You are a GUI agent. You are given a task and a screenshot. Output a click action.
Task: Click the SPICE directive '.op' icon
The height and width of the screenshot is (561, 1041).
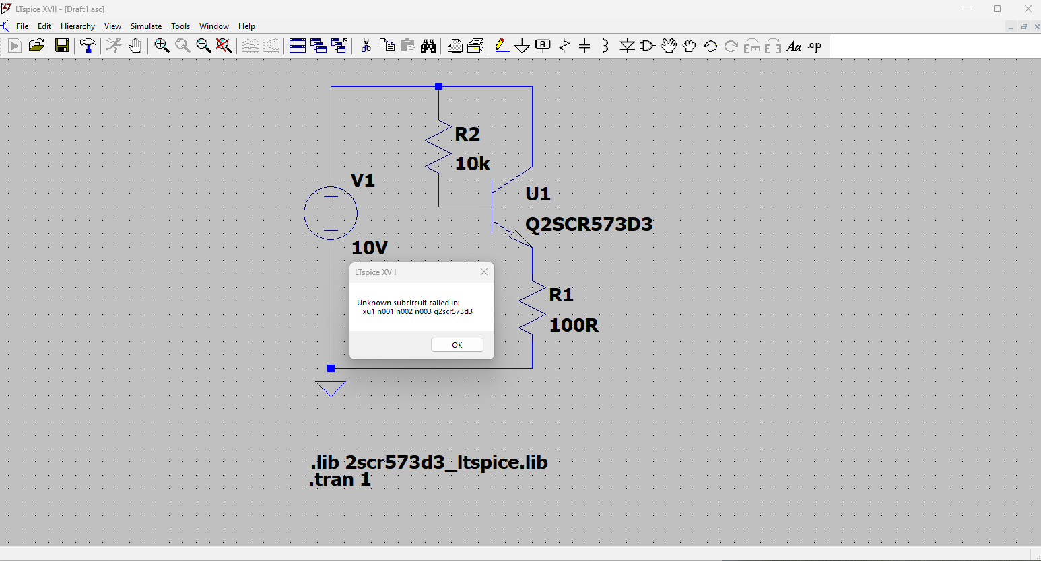coord(815,46)
